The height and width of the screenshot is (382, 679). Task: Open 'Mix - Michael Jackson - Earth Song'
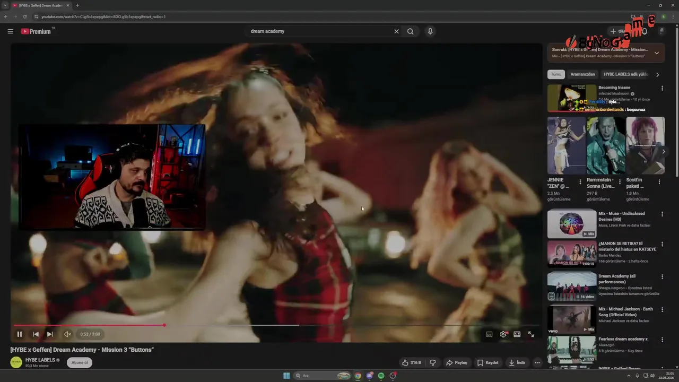625,311
